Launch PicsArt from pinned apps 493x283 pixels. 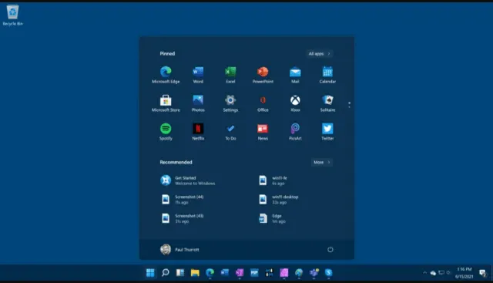pos(295,132)
